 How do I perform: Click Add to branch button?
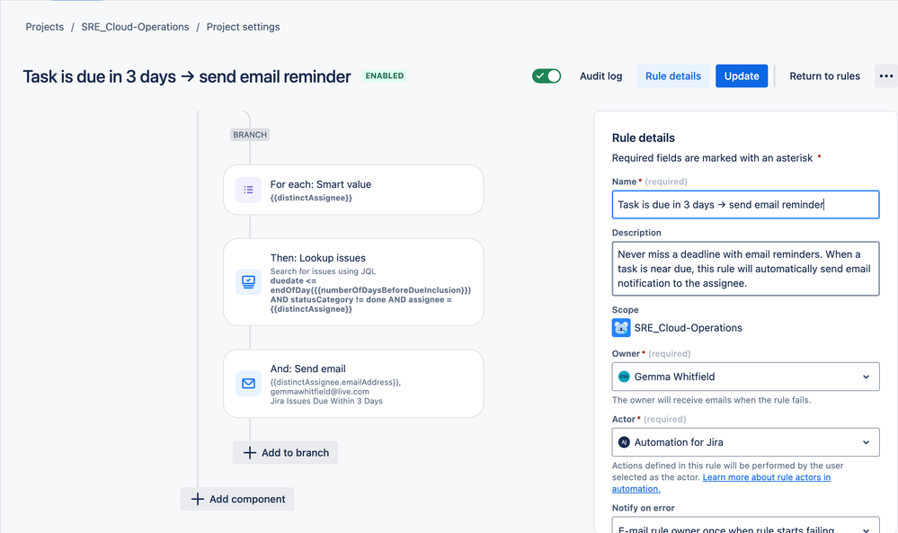coord(285,453)
